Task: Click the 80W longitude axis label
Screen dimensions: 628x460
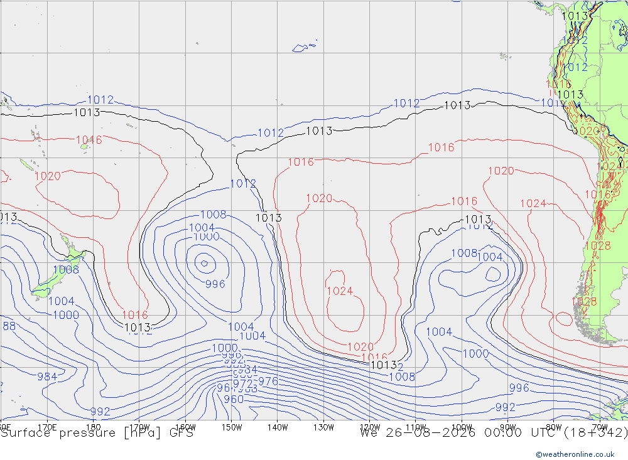Action: (554, 427)
